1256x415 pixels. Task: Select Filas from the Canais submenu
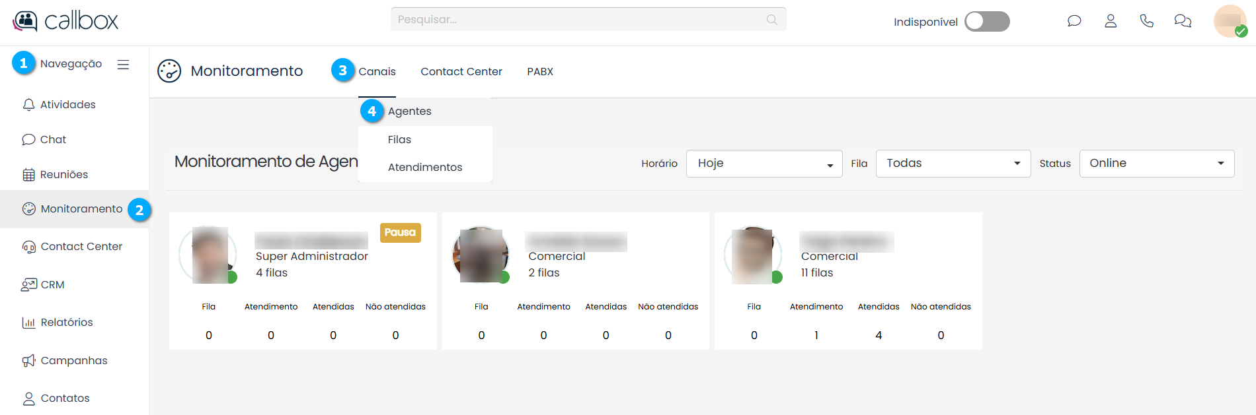[399, 140]
